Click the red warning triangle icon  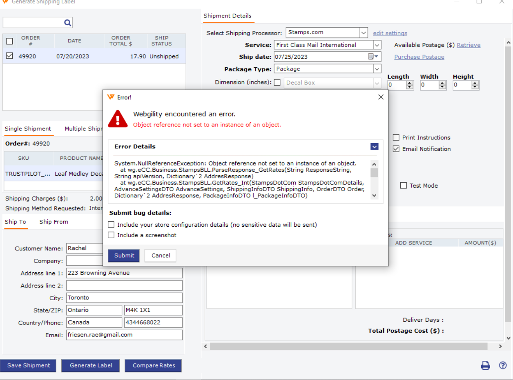118,119
